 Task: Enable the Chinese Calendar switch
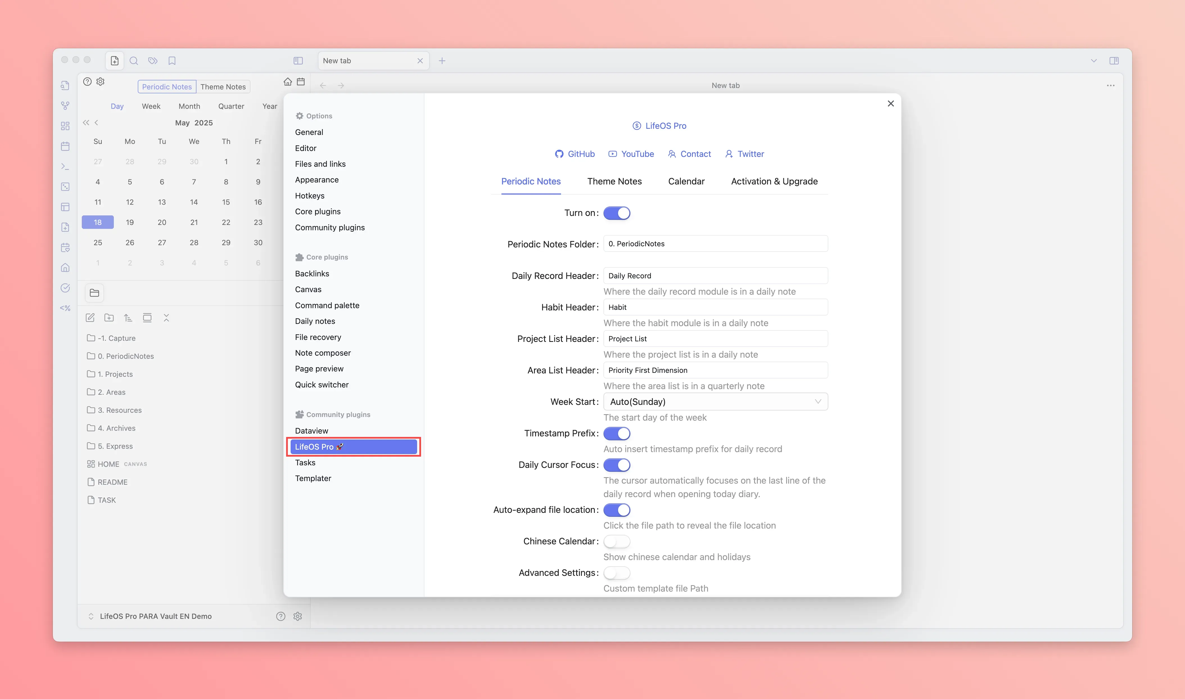617,542
